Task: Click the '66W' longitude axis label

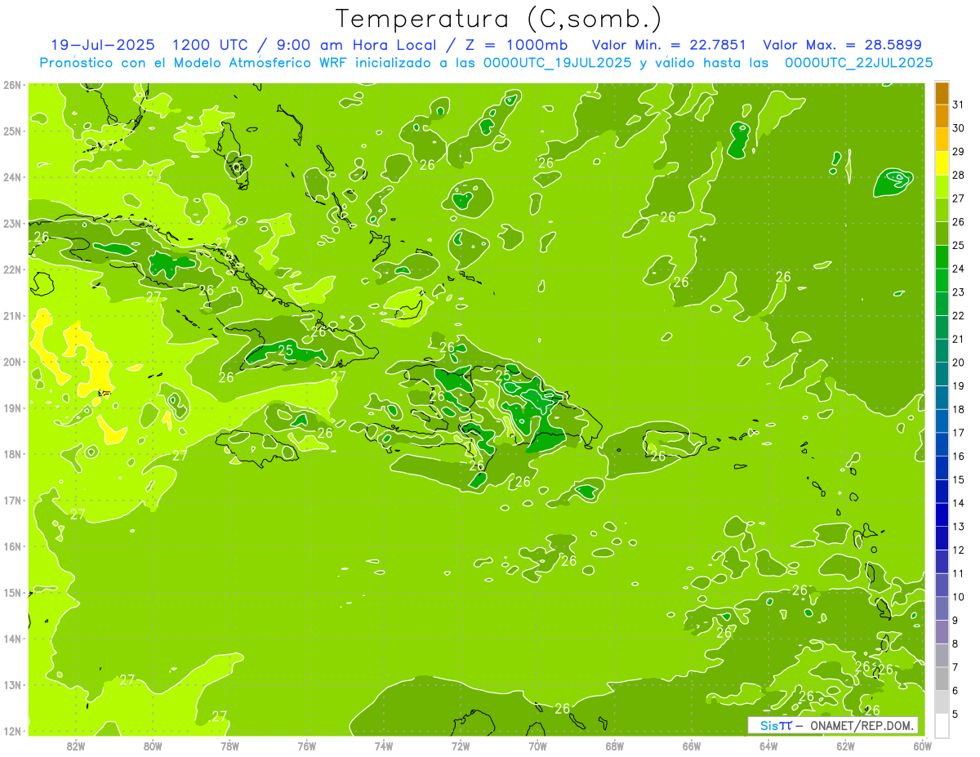Action: [692, 746]
